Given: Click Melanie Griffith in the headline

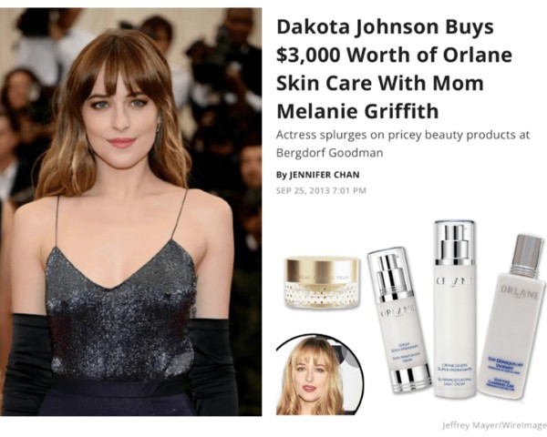Looking at the screenshot, I should click(357, 111).
